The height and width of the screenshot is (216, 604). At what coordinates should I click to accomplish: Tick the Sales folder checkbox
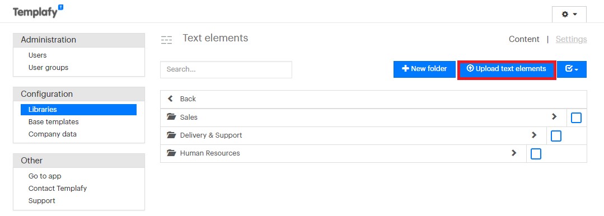coord(576,118)
